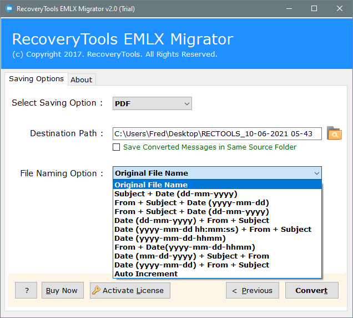Click the Buy Now button
The image size is (353, 318).
(63, 290)
